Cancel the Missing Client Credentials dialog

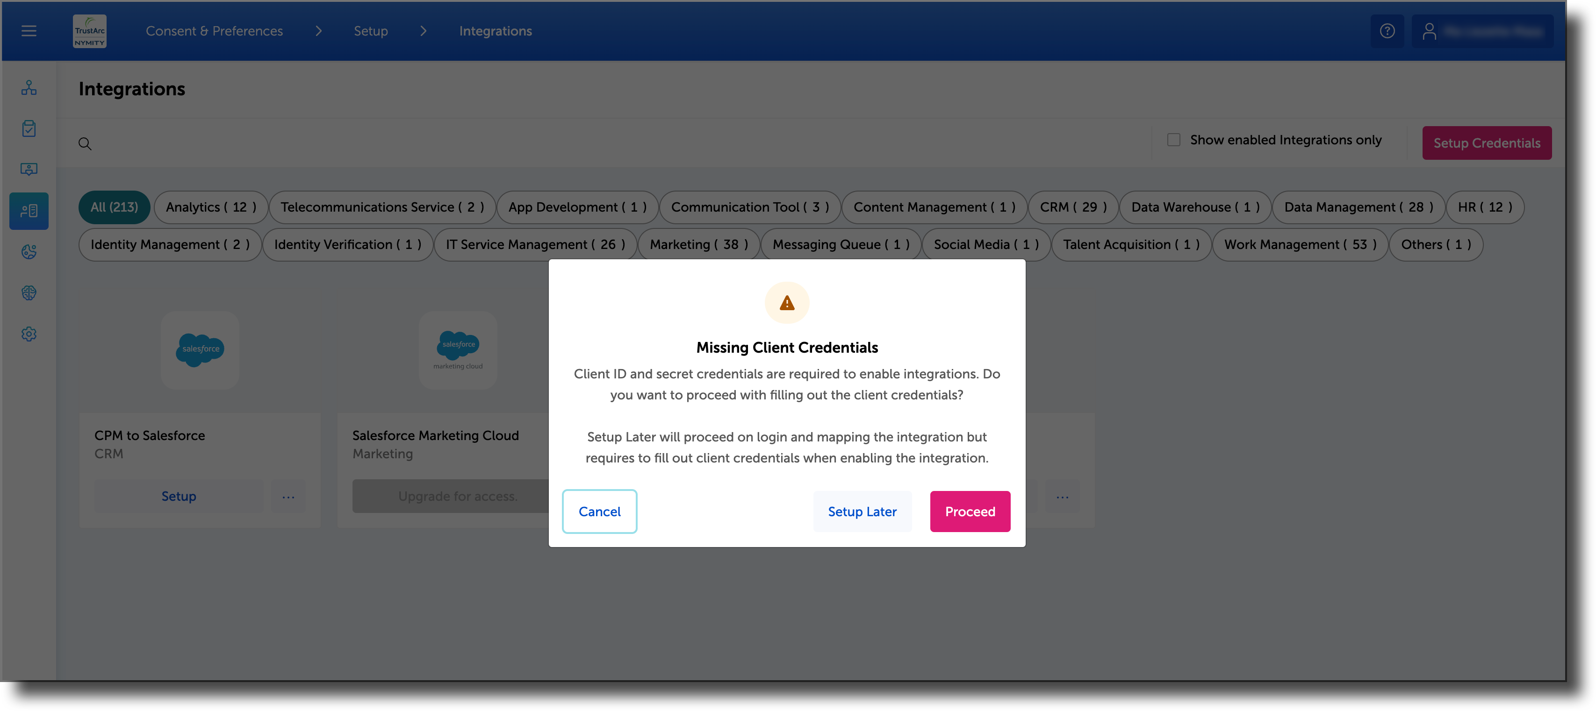coord(599,512)
